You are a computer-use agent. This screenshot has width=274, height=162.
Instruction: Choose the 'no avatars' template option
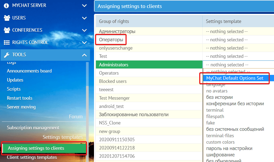pos(217,91)
